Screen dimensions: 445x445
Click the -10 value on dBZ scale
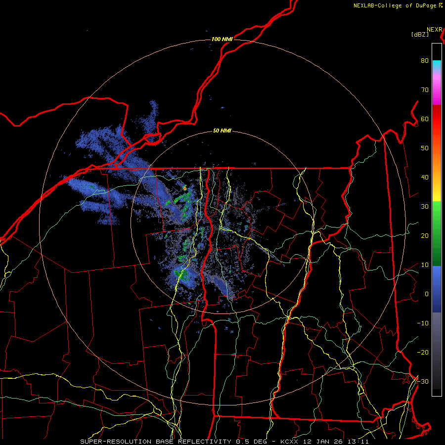pos(423,323)
